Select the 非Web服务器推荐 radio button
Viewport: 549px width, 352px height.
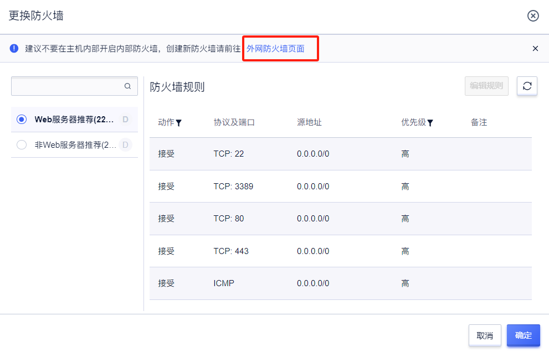[x=22, y=145]
